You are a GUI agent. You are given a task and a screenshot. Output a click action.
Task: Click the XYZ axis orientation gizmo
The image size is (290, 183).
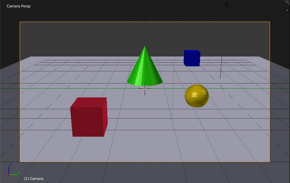(x=14, y=170)
